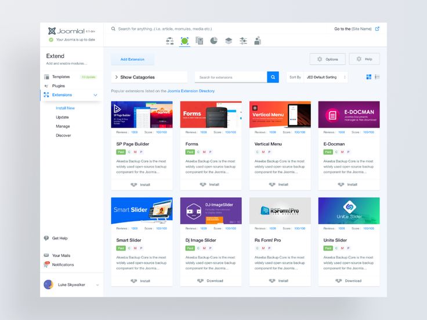Open Plugins in sidebar
Viewport: 427px width, 320px height.
59,86
